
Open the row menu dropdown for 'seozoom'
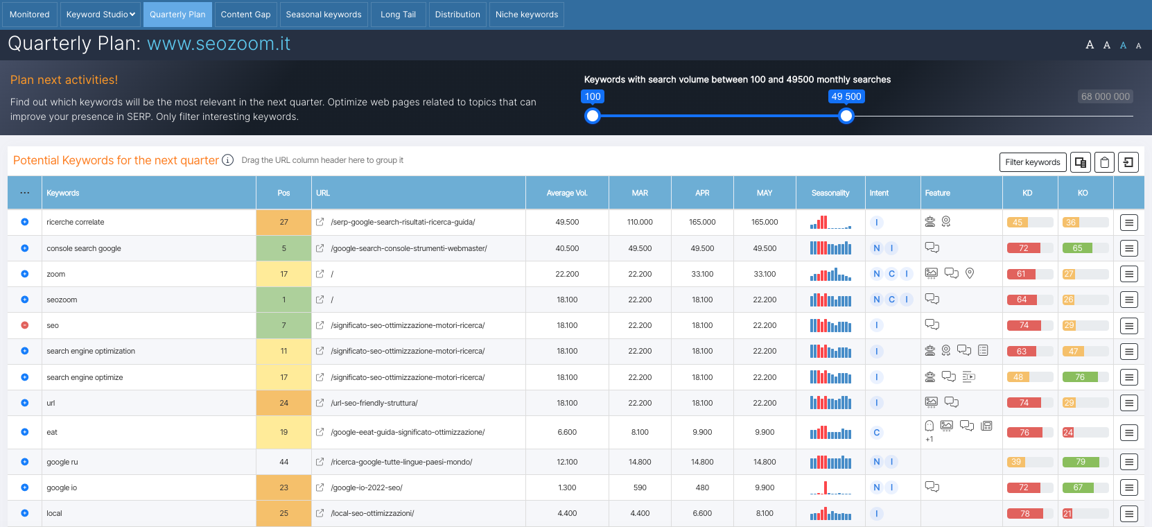(x=1129, y=300)
